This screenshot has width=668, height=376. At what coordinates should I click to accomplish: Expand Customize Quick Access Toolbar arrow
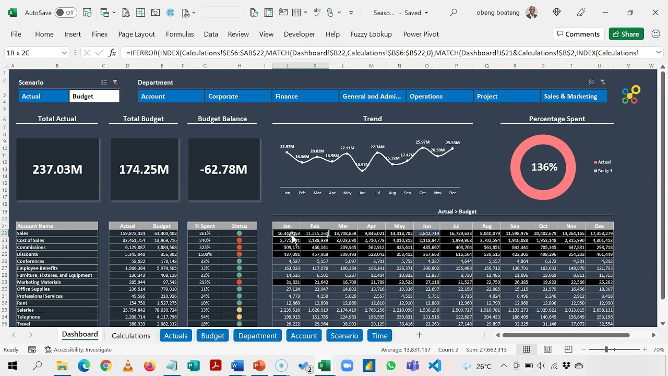click(x=351, y=13)
